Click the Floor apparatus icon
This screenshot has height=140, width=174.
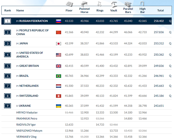(x=69, y=4)
